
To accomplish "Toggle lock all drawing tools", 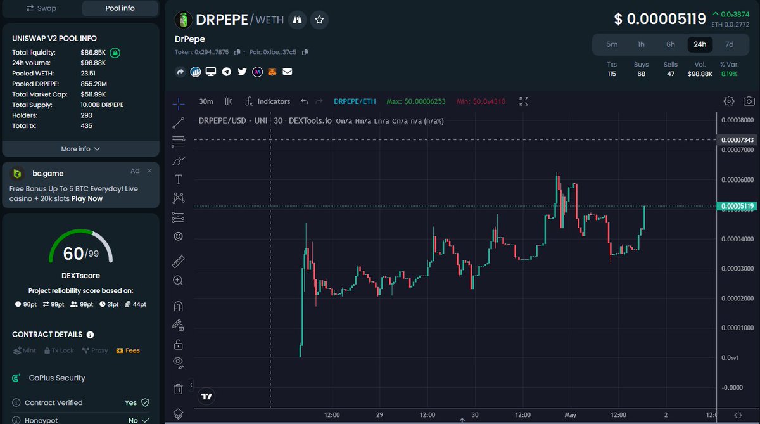I will point(179,344).
